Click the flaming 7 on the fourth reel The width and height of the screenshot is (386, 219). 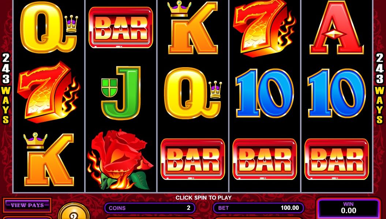point(265,27)
